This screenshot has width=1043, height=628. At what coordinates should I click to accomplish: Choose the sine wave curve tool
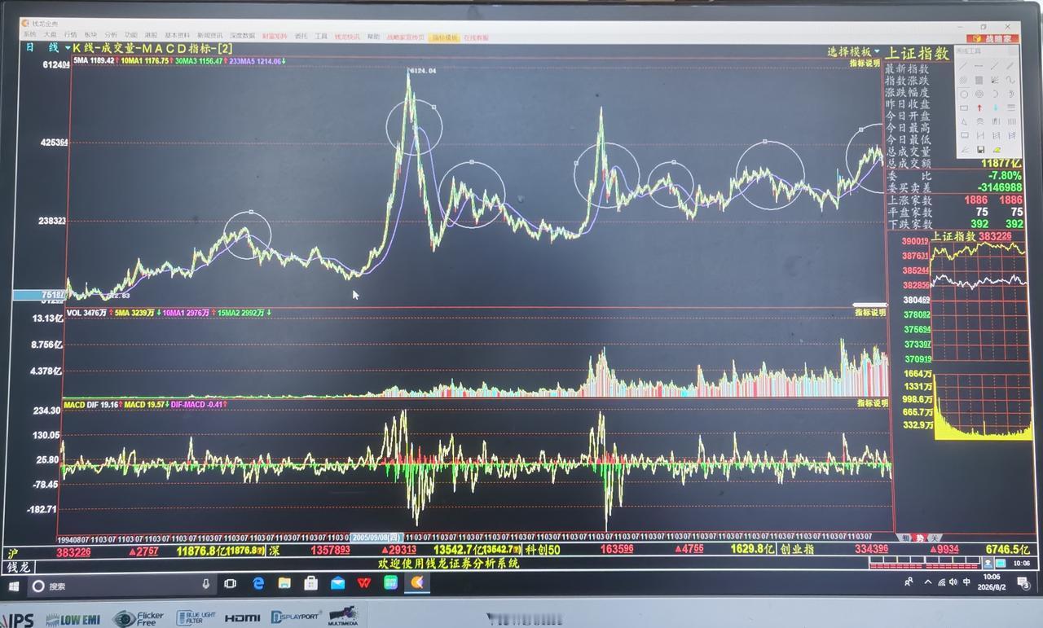[x=1010, y=80]
